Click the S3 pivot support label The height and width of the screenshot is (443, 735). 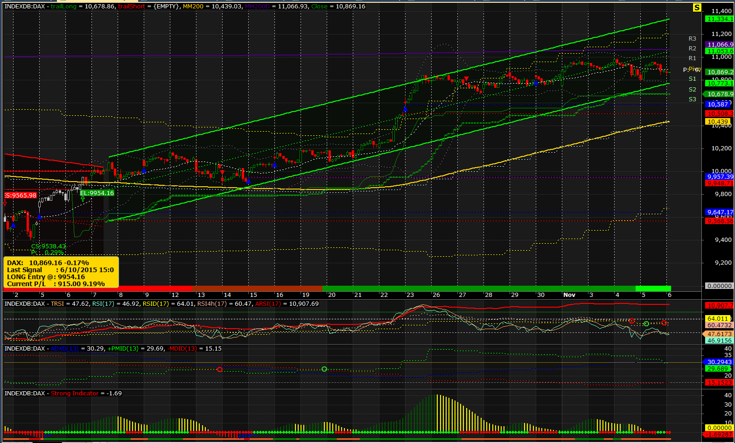[693, 99]
